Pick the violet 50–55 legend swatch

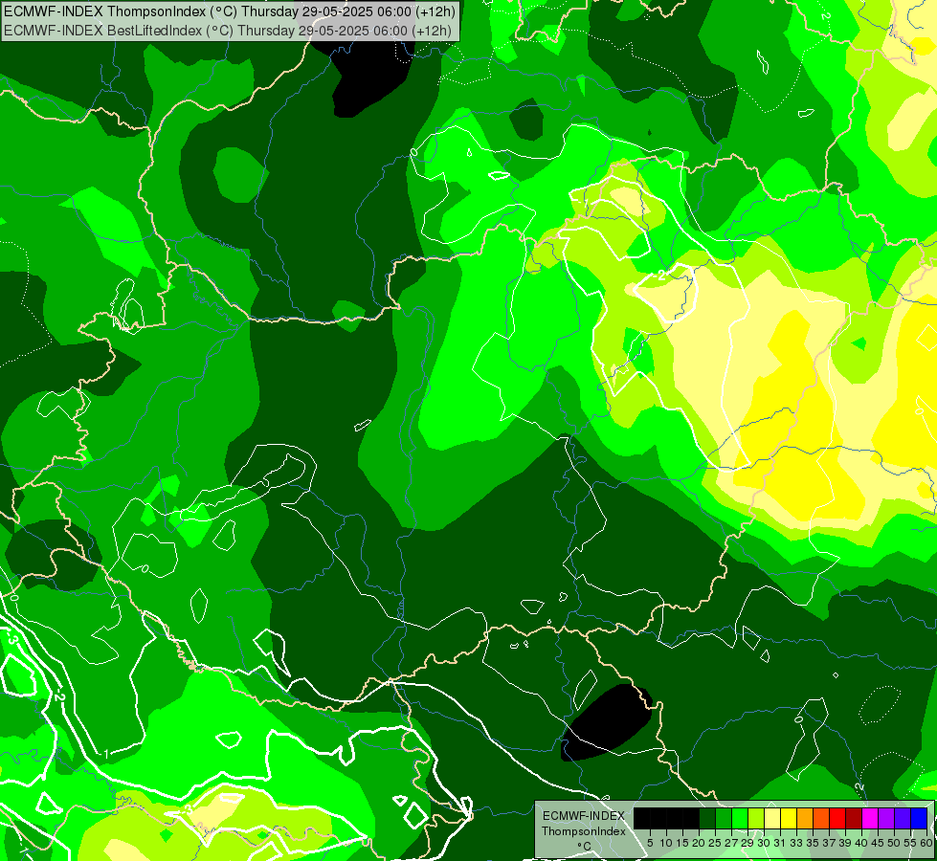click(x=903, y=818)
